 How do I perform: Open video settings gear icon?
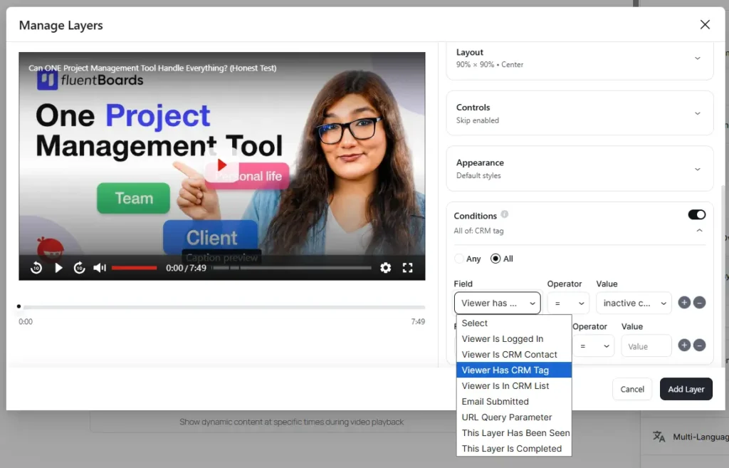tap(385, 268)
